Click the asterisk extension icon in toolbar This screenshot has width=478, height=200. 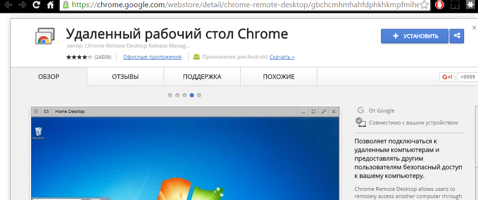471,4
